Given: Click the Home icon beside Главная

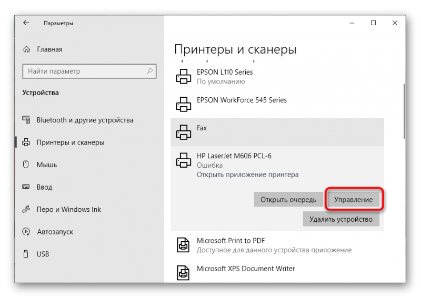Looking at the screenshot, I should point(26,49).
